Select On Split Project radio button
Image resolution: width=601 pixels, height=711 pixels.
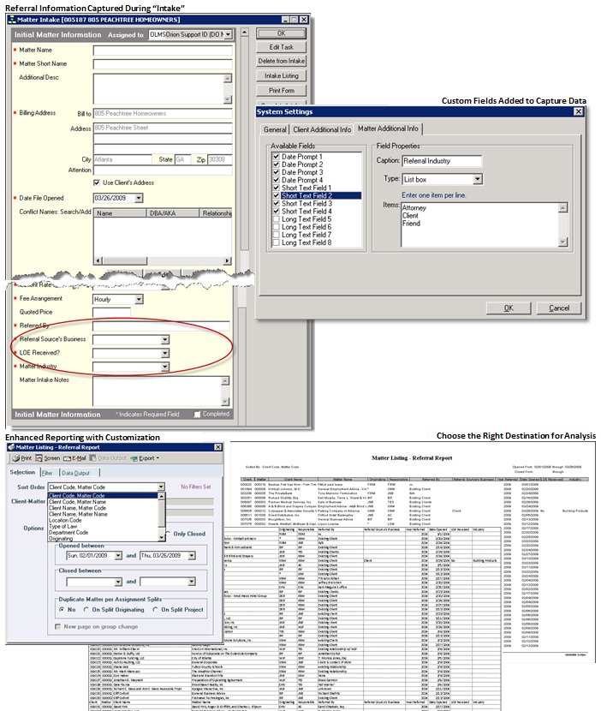[156, 610]
